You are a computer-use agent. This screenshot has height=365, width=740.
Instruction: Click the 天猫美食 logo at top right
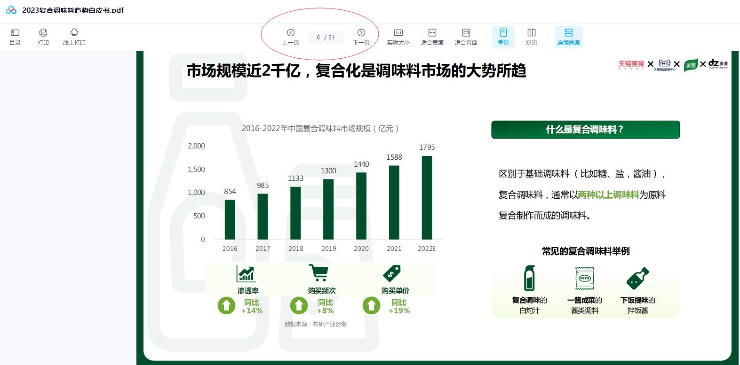tap(630, 64)
